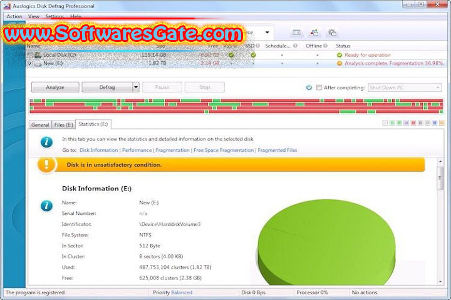Image resolution: width=451 pixels, height=300 pixels.
Task: Click the red legend color swatch
Action: [x=413, y=123]
